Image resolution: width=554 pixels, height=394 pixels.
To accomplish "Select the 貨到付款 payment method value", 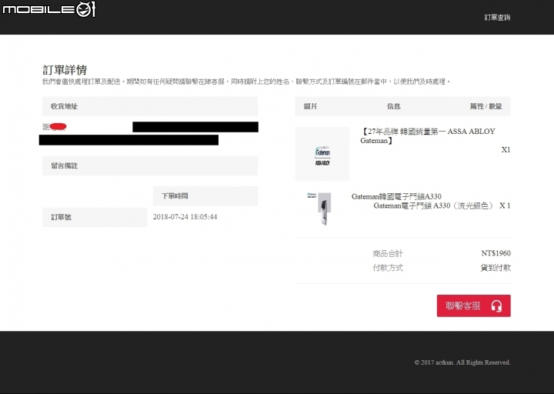I will coord(496,268).
